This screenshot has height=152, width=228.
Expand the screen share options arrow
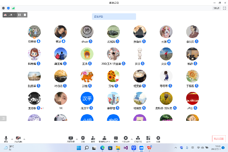(77, 138)
